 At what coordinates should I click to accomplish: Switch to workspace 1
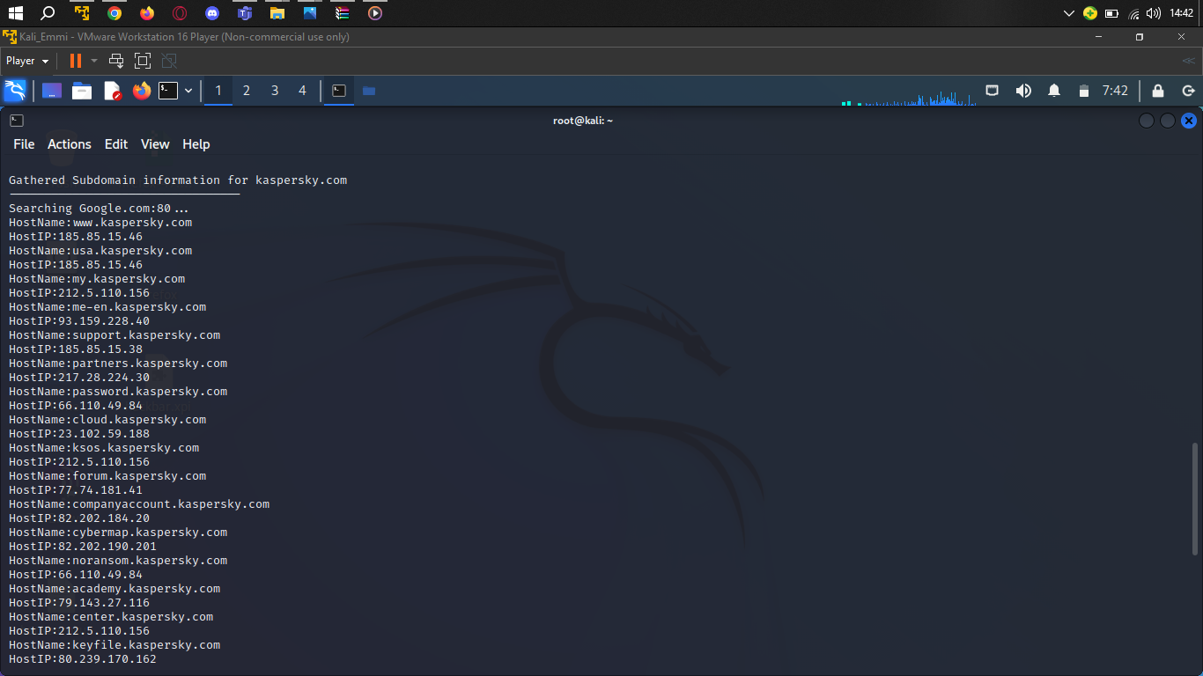click(218, 91)
